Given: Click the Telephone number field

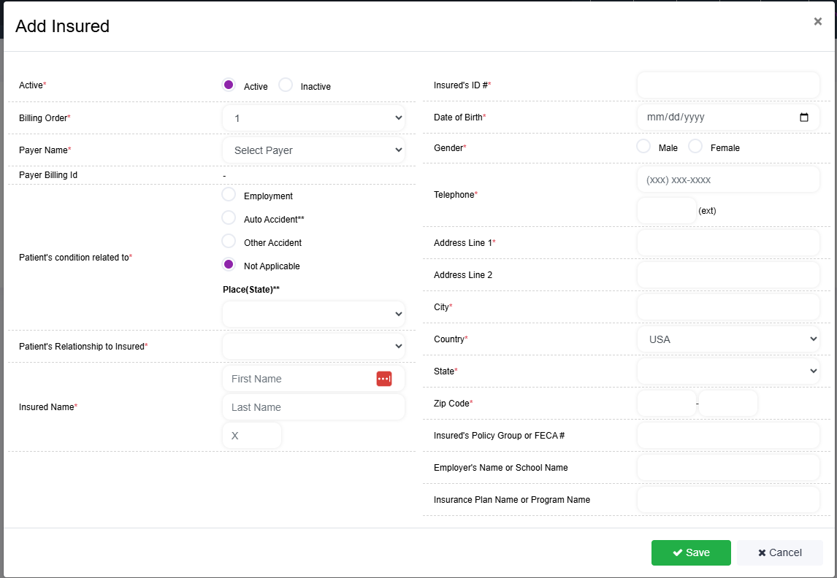Looking at the screenshot, I should point(728,180).
